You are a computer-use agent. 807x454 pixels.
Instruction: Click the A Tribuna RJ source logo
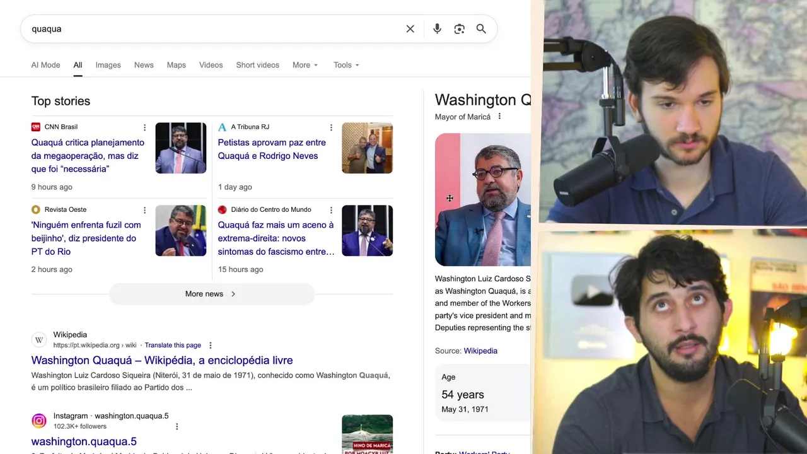(222, 127)
